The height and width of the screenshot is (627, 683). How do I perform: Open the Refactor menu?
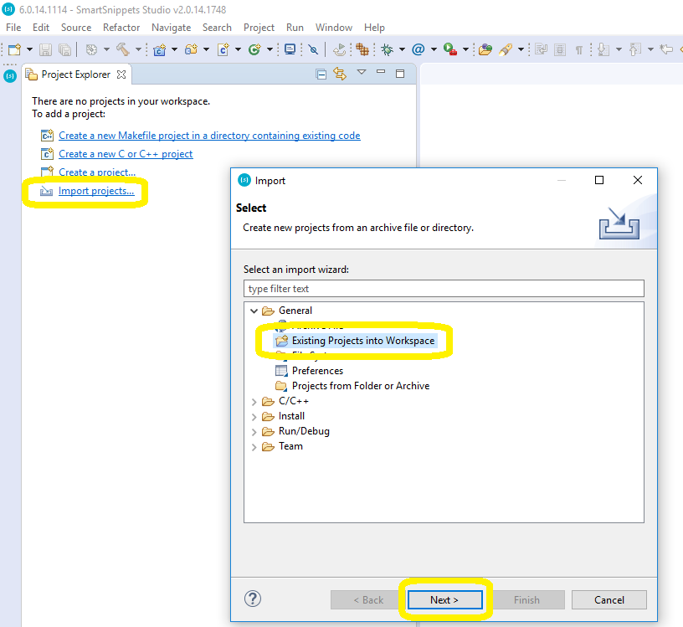pos(121,28)
